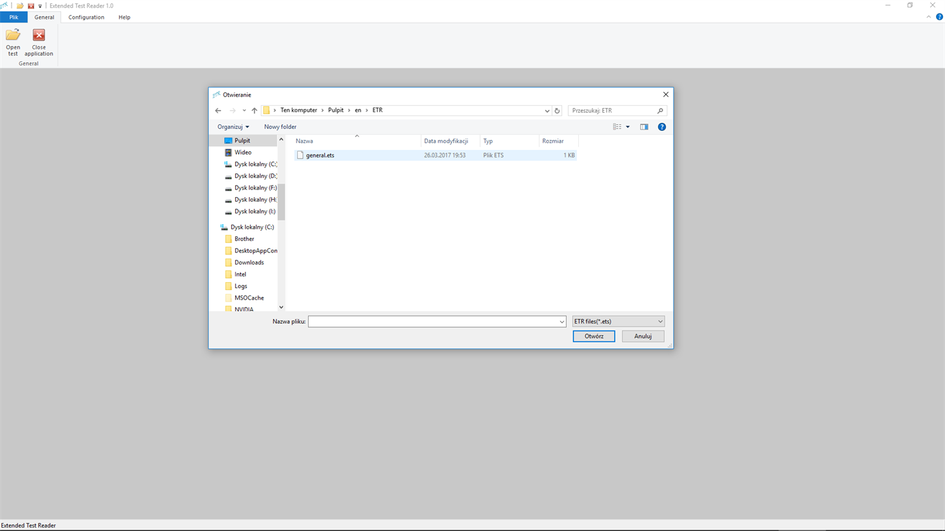The image size is (945, 531).
Task: Click the open folder quick access toolbar icon
Action: coord(19,5)
